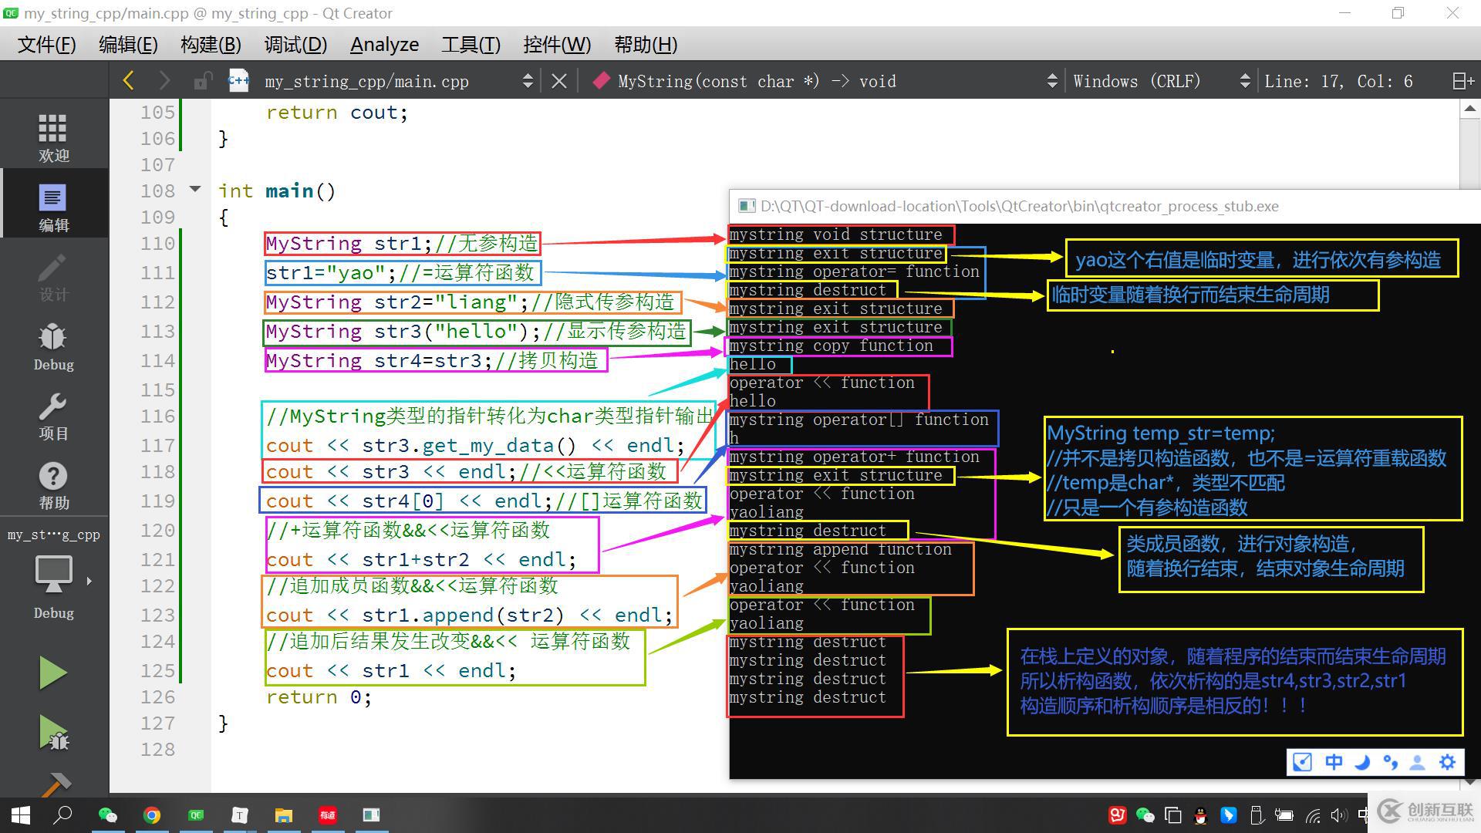Open the Welcome (欢迎) mode
The width and height of the screenshot is (1481, 833).
(x=53, y=137)
